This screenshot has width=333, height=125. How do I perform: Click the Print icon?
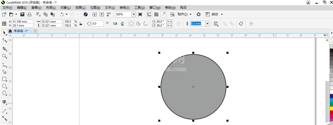coord(29,14)
